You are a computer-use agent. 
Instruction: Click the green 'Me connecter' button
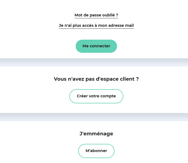(96, 46)
